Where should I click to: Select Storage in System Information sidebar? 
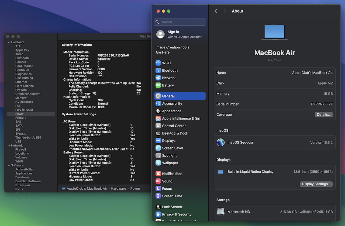[21, 134]
